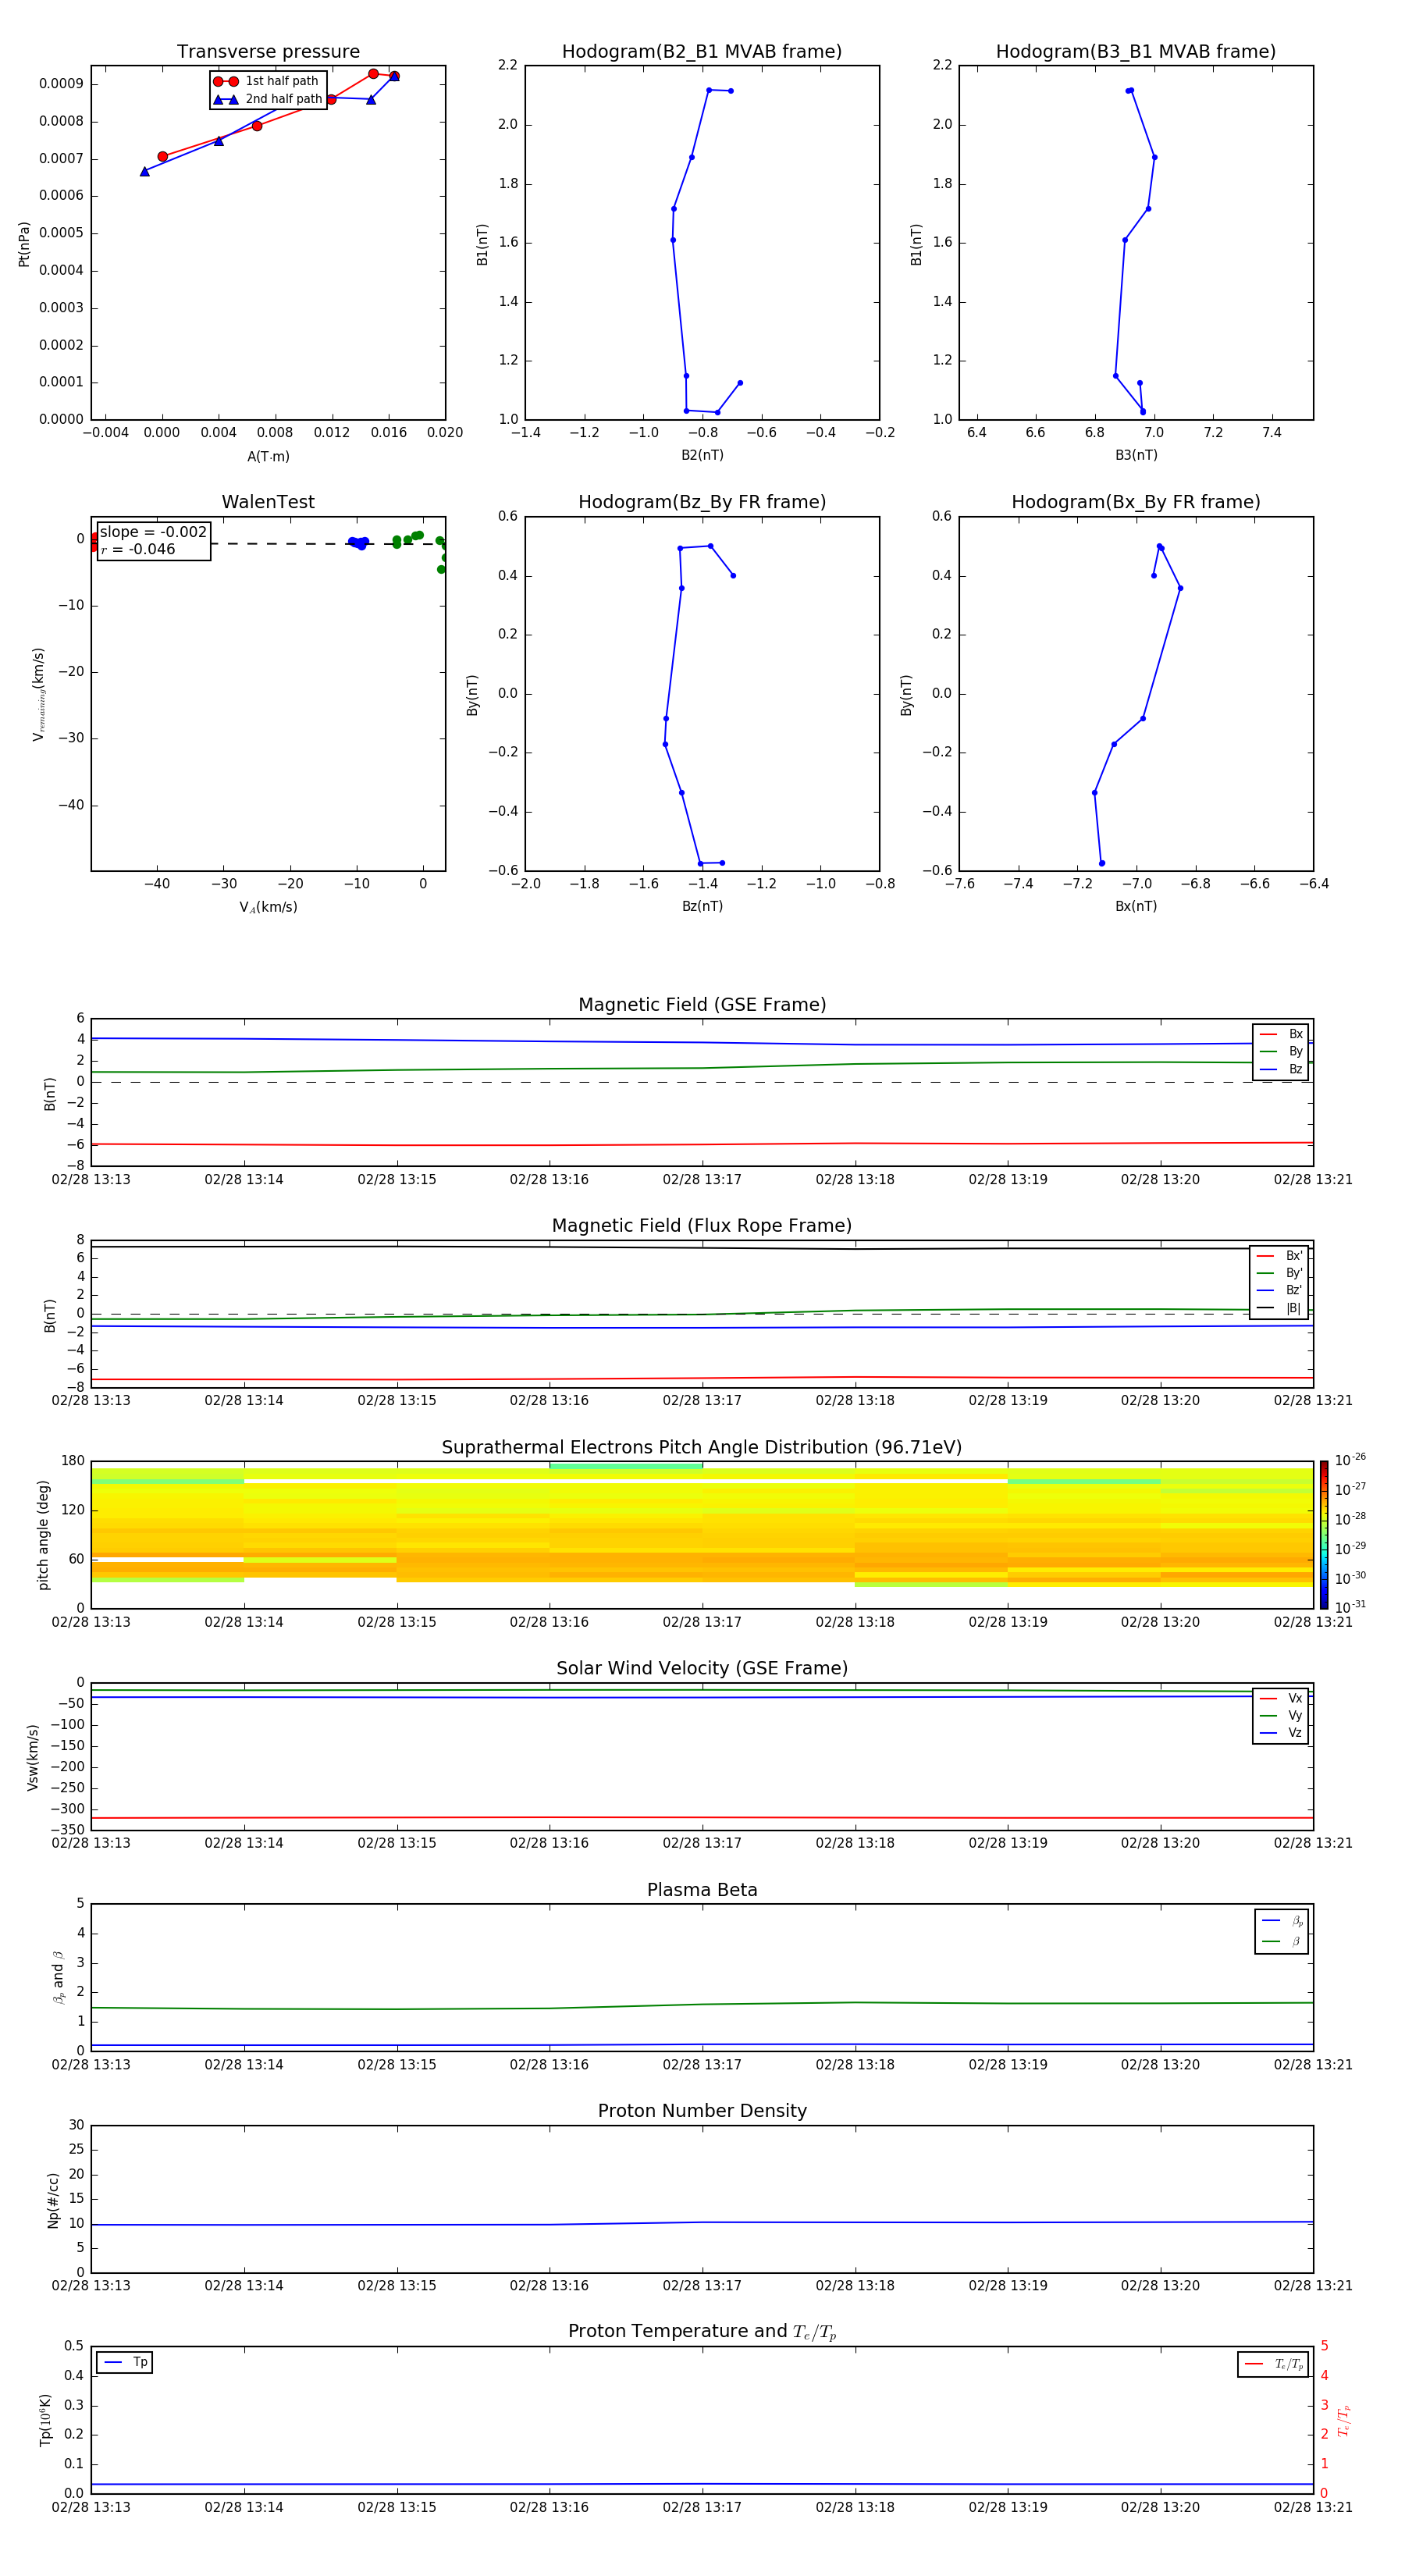Click the 'B2(nT)' x-axis label
1405x2576 pixels.
point(702,455)
